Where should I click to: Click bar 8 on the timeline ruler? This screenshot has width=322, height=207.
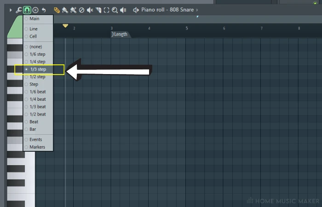click(x=299, y=29)
